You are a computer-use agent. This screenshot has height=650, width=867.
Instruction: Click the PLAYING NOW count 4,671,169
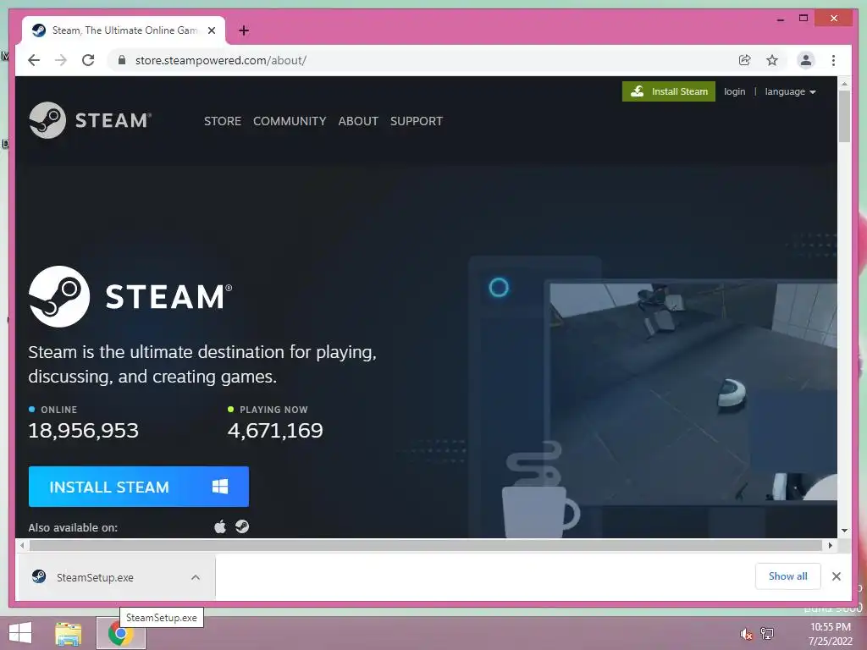pyautogui.click(x=275, y=431)
